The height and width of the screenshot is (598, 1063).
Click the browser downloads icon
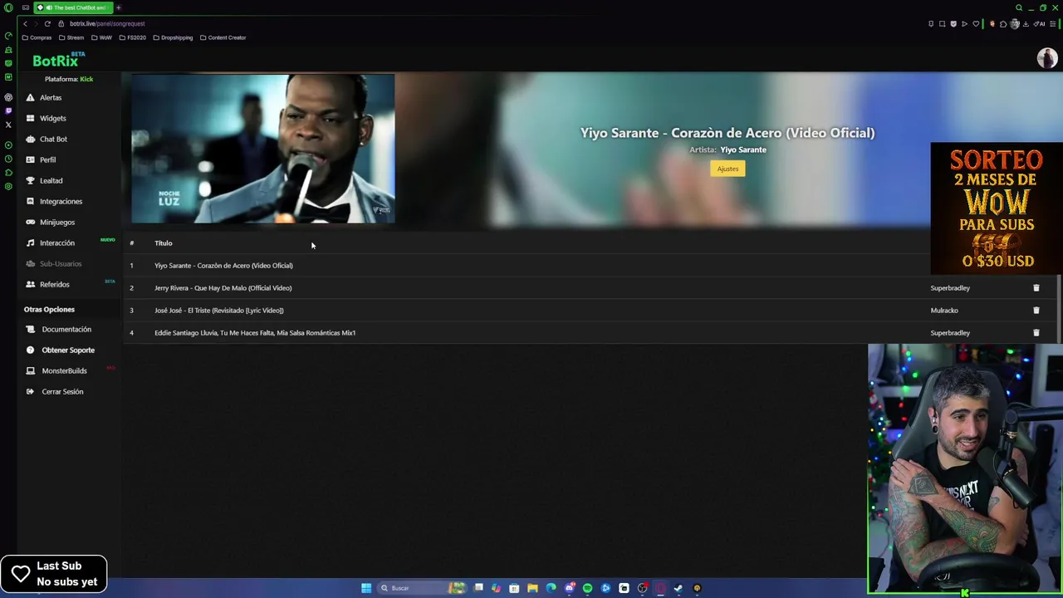[1026, 23]
